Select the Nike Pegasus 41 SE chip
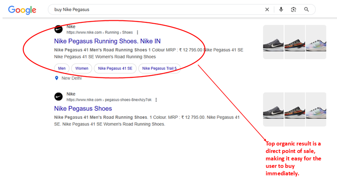Image resolution: width=337 pixels, height=181 pixels. pos(115,69)
